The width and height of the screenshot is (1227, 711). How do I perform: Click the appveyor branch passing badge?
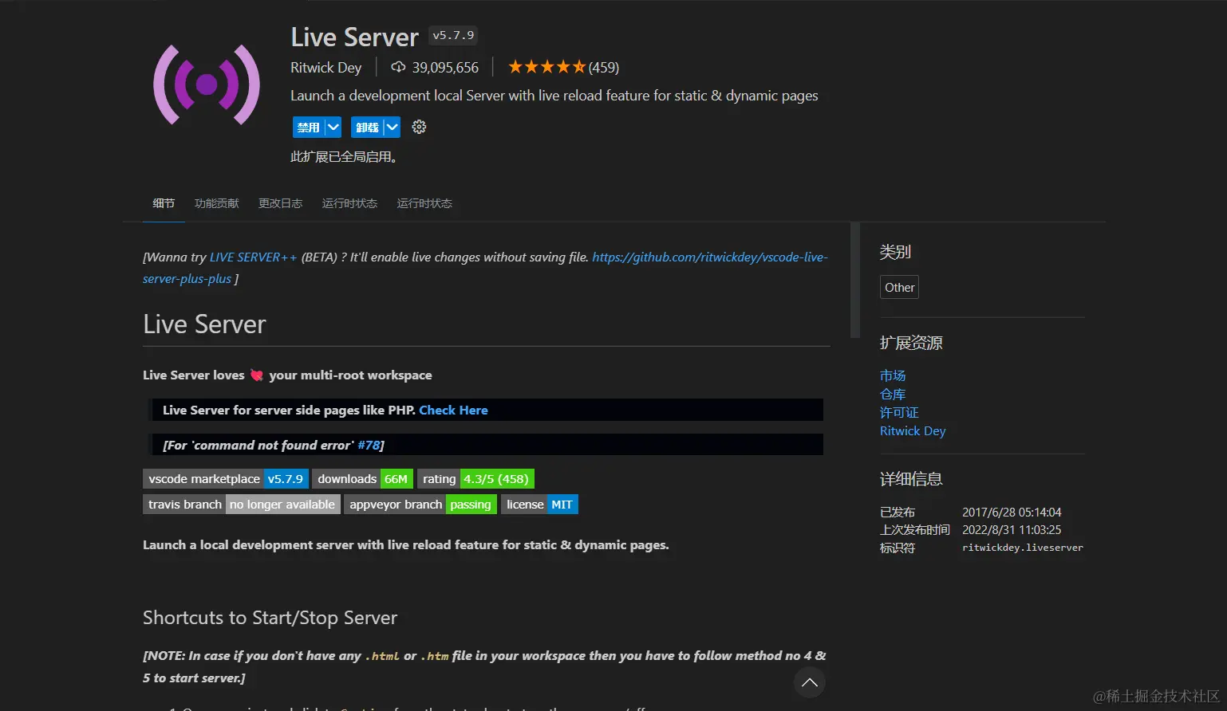(420, 504)
